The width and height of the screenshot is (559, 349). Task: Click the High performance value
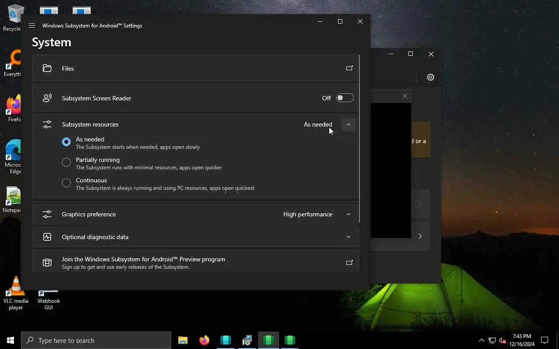coord(308,214)
